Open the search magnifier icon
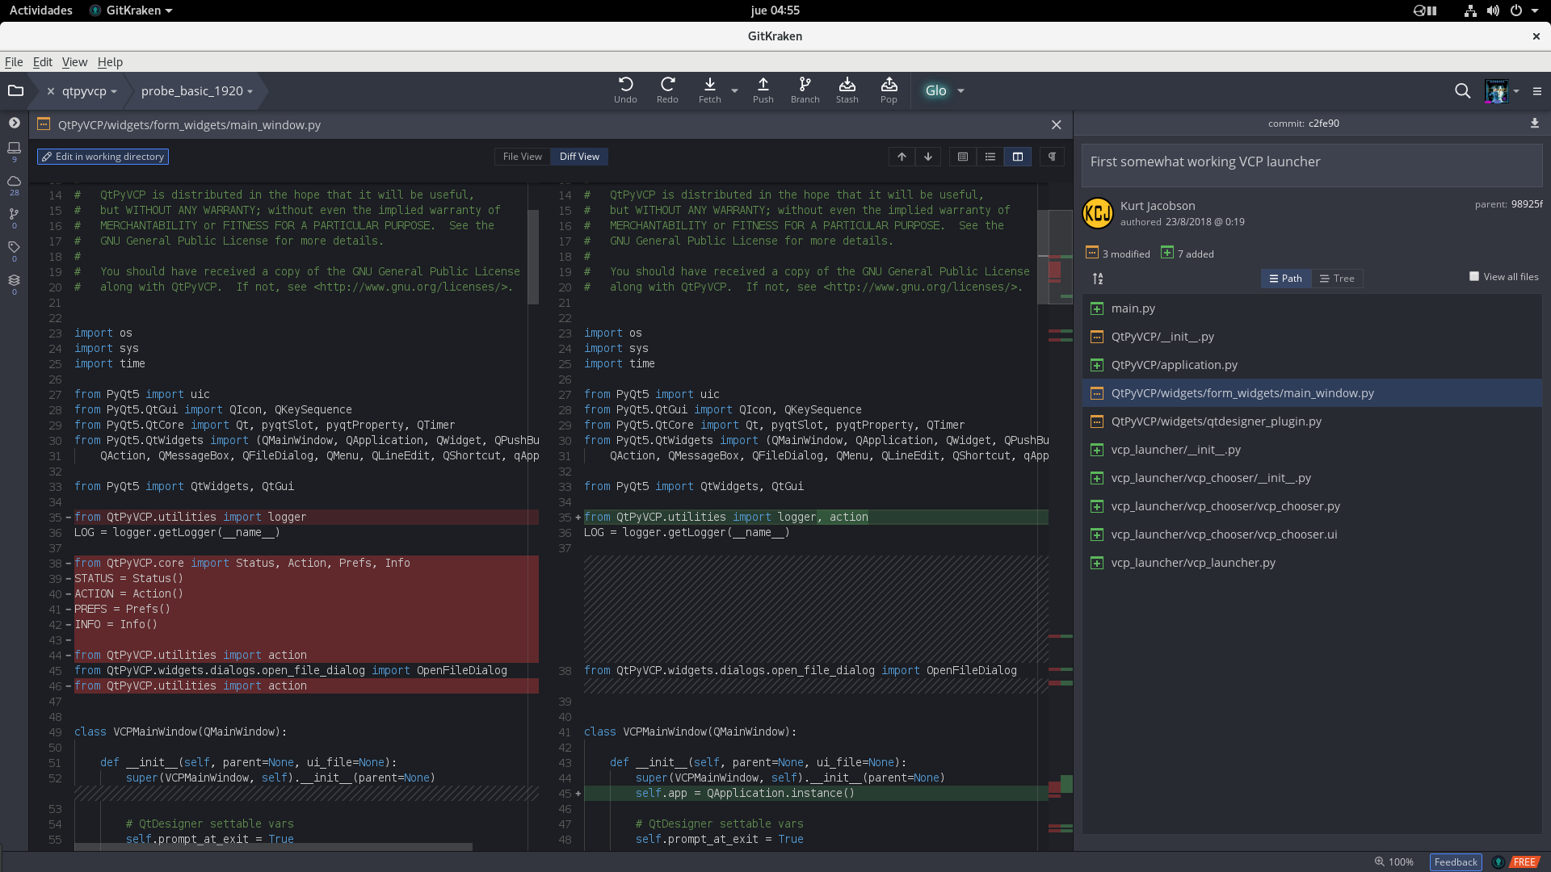The image size is (1551, 872). 1462,90
